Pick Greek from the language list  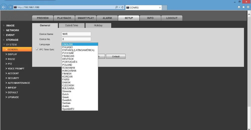coord(80,97)
